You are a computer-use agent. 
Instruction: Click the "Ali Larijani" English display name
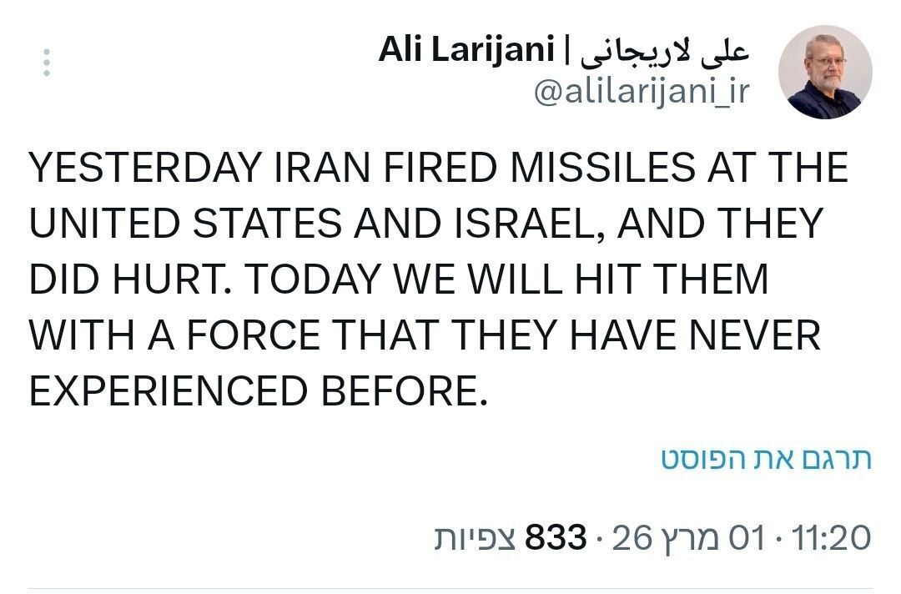click(466, 52)
